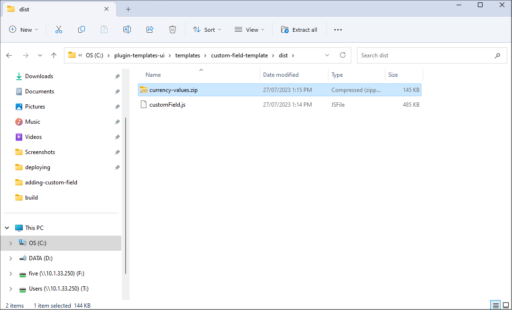
Task: Add a new tab with plus button
Action: point(128,9)
